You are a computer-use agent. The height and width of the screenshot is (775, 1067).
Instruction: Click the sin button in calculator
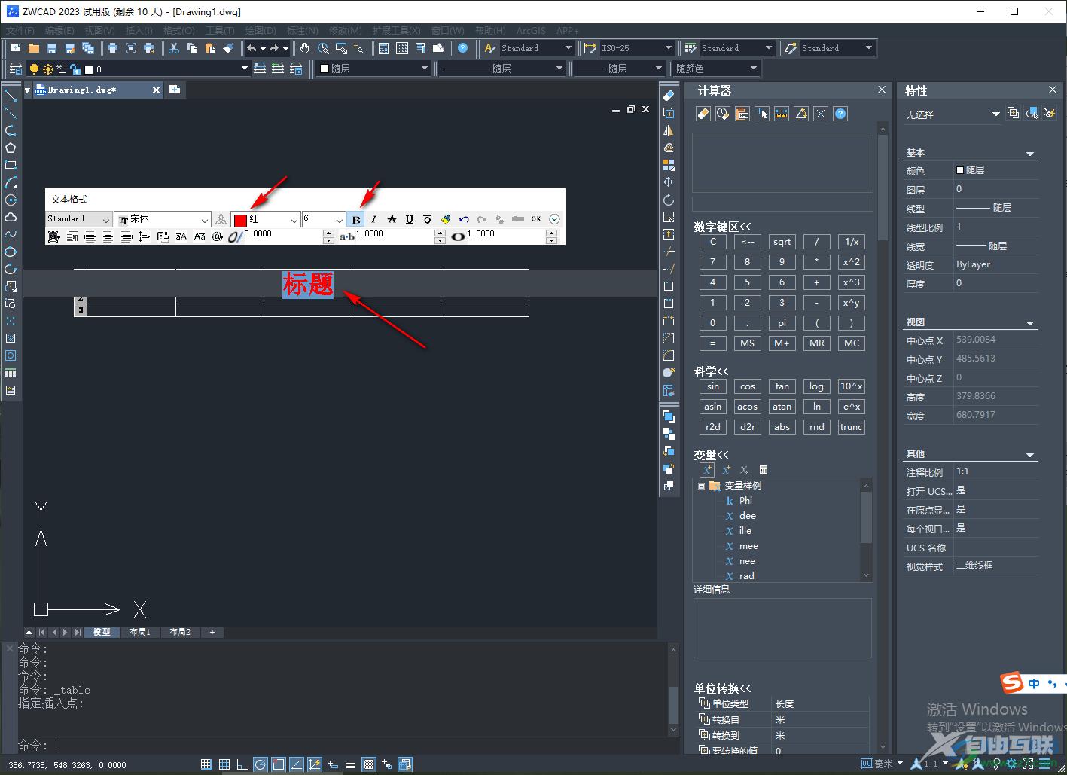pyautogui.click(x=712, y=386)
